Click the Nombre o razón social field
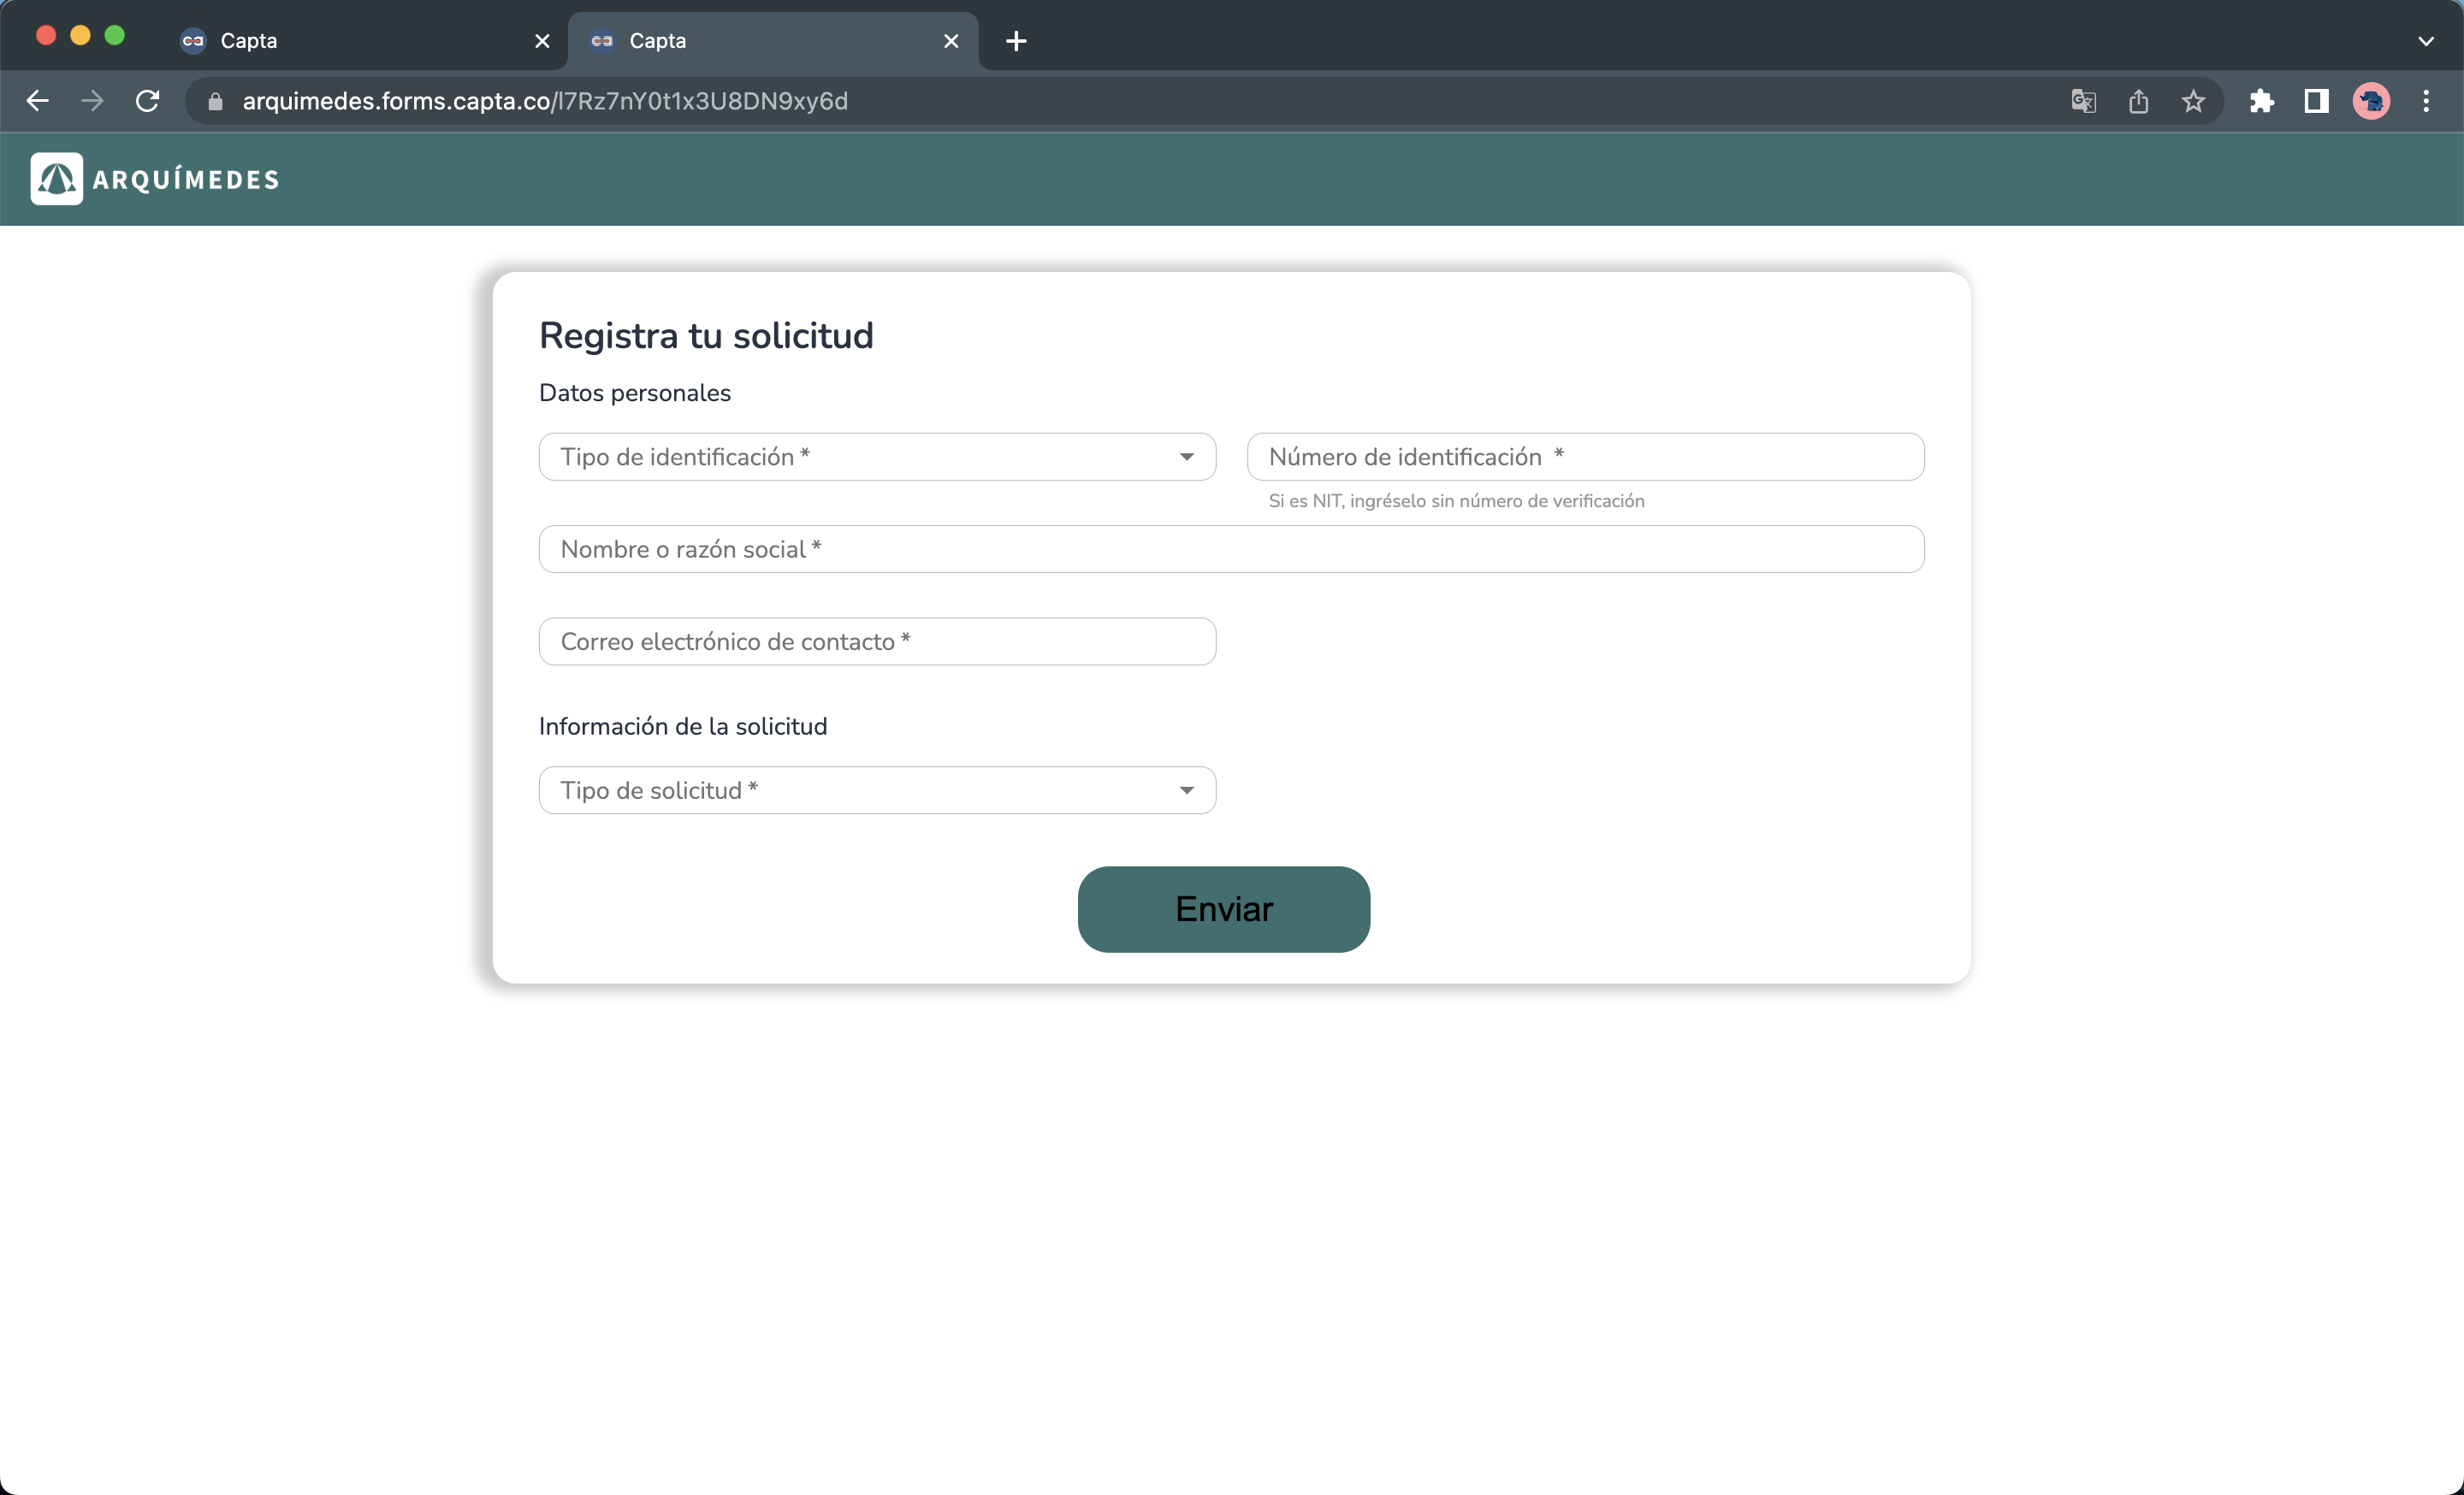 pyautogui.click(x=1230, y=548)
